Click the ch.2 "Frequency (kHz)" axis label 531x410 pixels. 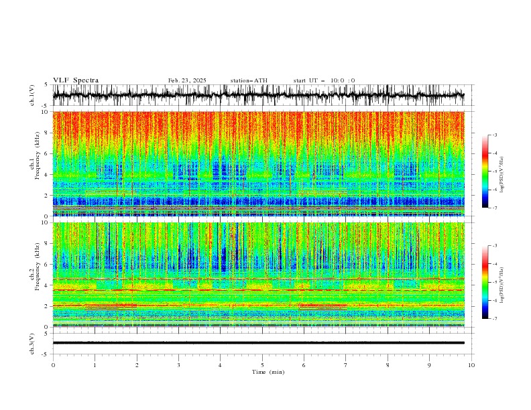(38, 267)
